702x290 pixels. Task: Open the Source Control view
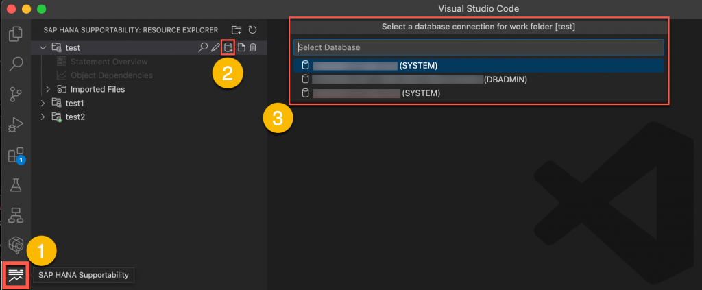(x=16, y=94)
